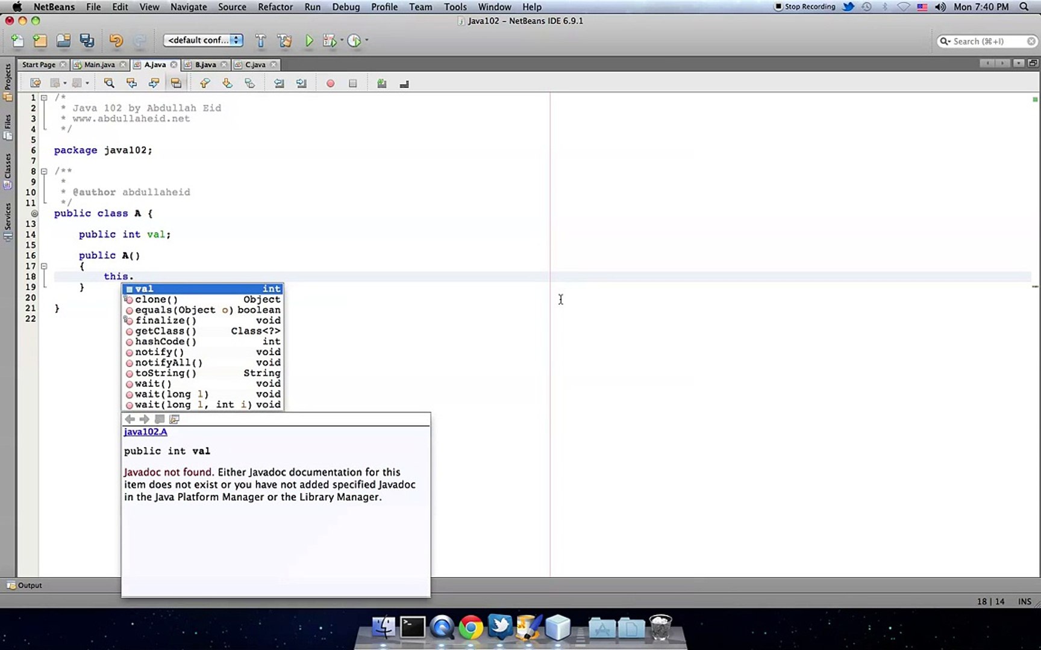Run the main project with green arrow
This screenshot has width=1041, height=650.
pos(309,40)
